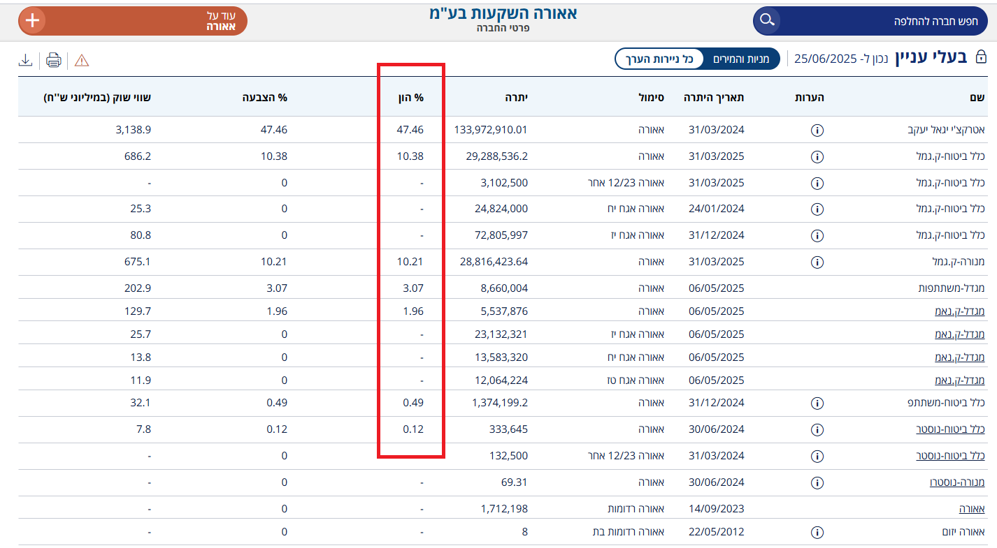997x548 pixels.
Task: Click the סימול column header
Action: (x=650, y=98)
